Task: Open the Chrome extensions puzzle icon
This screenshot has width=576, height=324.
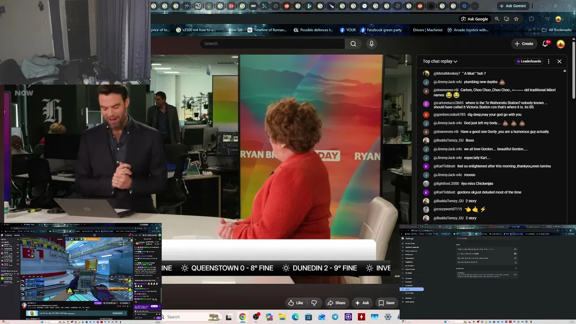Action: [x=531, y=19]
